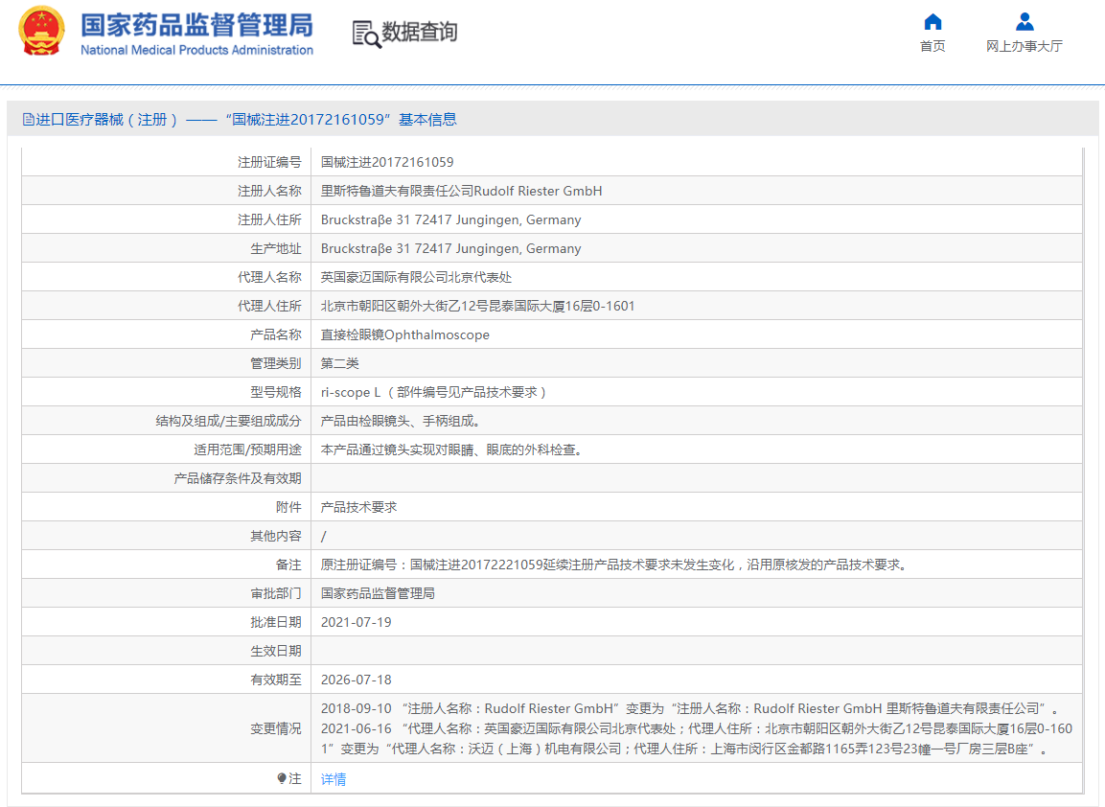Click the 变更情况 row label
The image size is (1105, 807).
pos(276,728)
